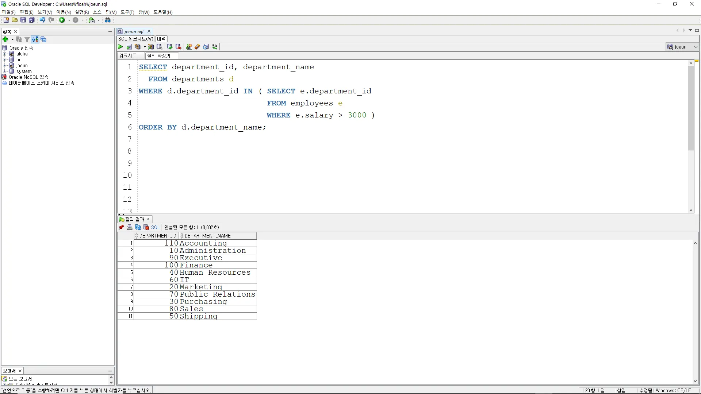Click the Save All icon in the main toolbar
The height and width of the screenshot is (394, 701).
[32, 20]
